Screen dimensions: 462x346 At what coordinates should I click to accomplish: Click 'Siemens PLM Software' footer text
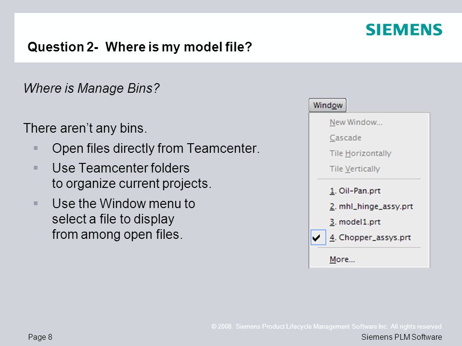click(401, 337)
